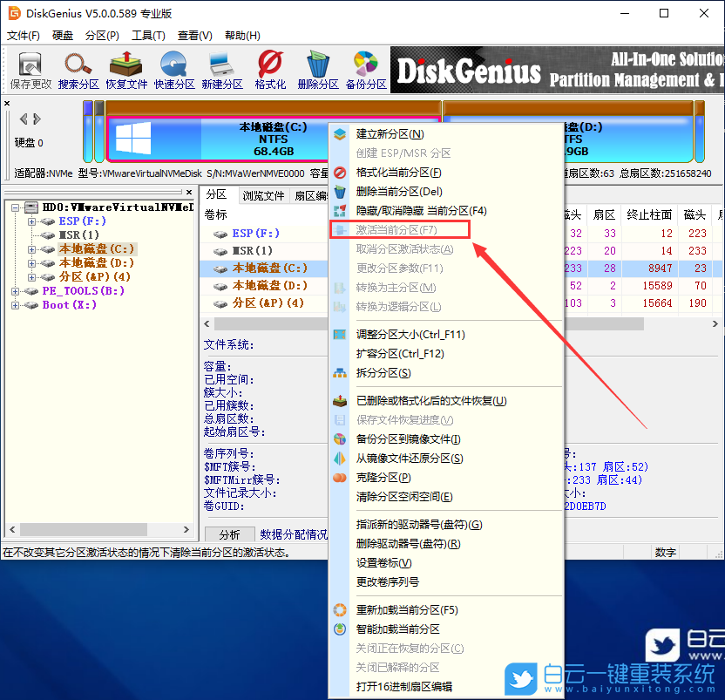
Task: Select the 本地磁盘(C:) block in disk map
Action: pos(273,139)
